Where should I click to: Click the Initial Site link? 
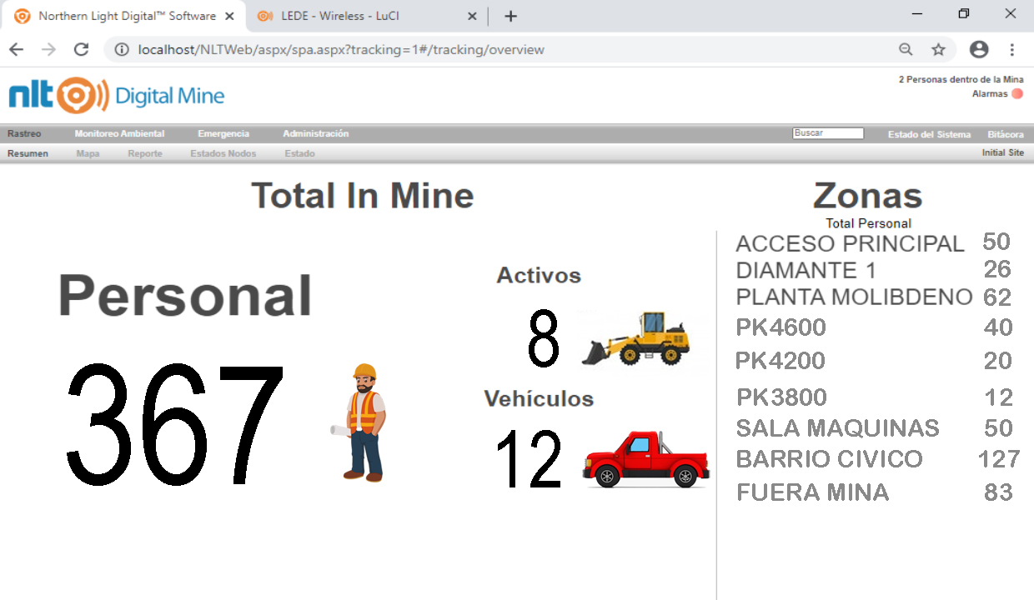pos(1003,153)
